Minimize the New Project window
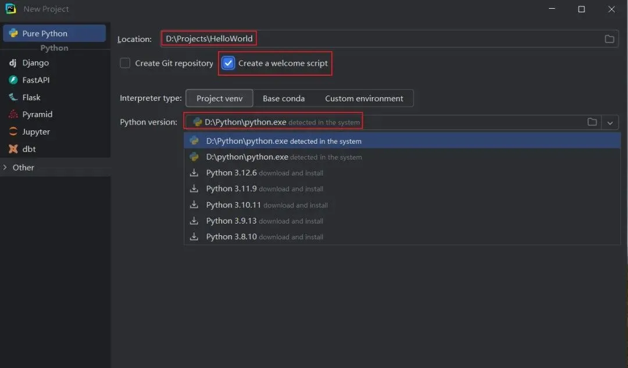This screenshot has width=628, height=368. 552,9
